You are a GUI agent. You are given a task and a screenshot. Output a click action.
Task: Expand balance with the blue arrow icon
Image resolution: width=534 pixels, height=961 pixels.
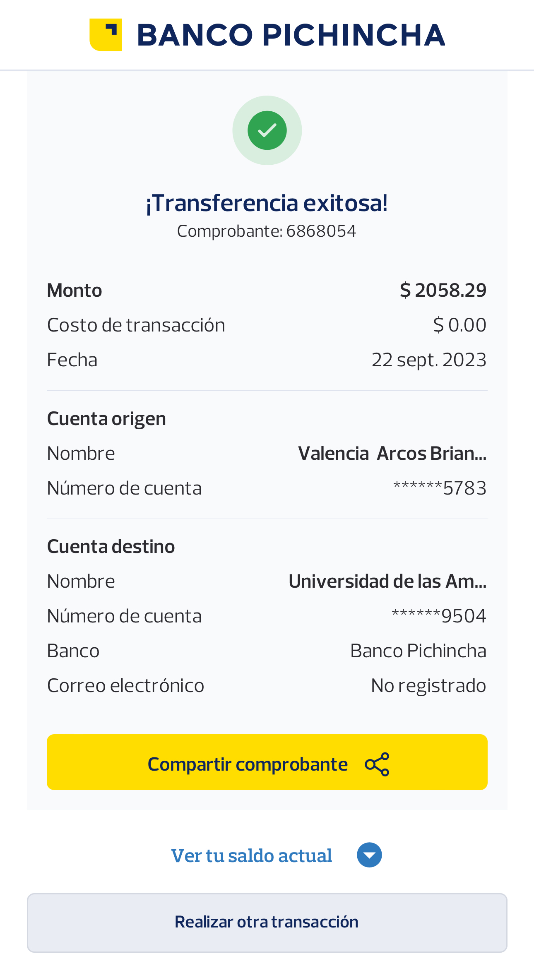click(x=369, y=855)
